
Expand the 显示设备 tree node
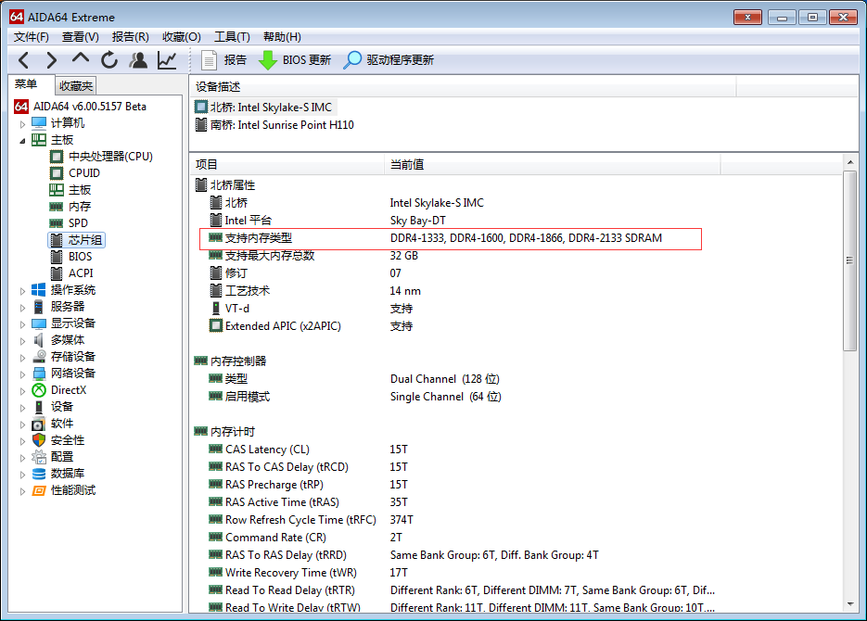(x=22, y=323)
